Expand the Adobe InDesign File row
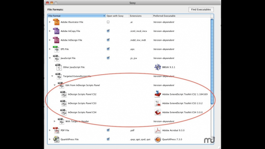265x149 pixels. [x=50, y=40]
